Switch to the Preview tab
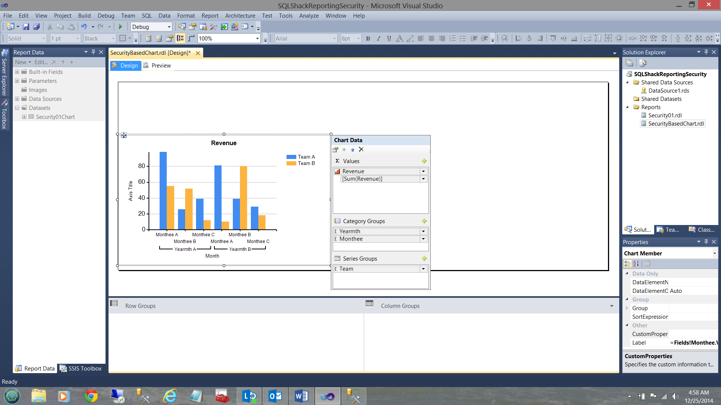The height and width of the screenshot is (405, 721). click(161, 66)
